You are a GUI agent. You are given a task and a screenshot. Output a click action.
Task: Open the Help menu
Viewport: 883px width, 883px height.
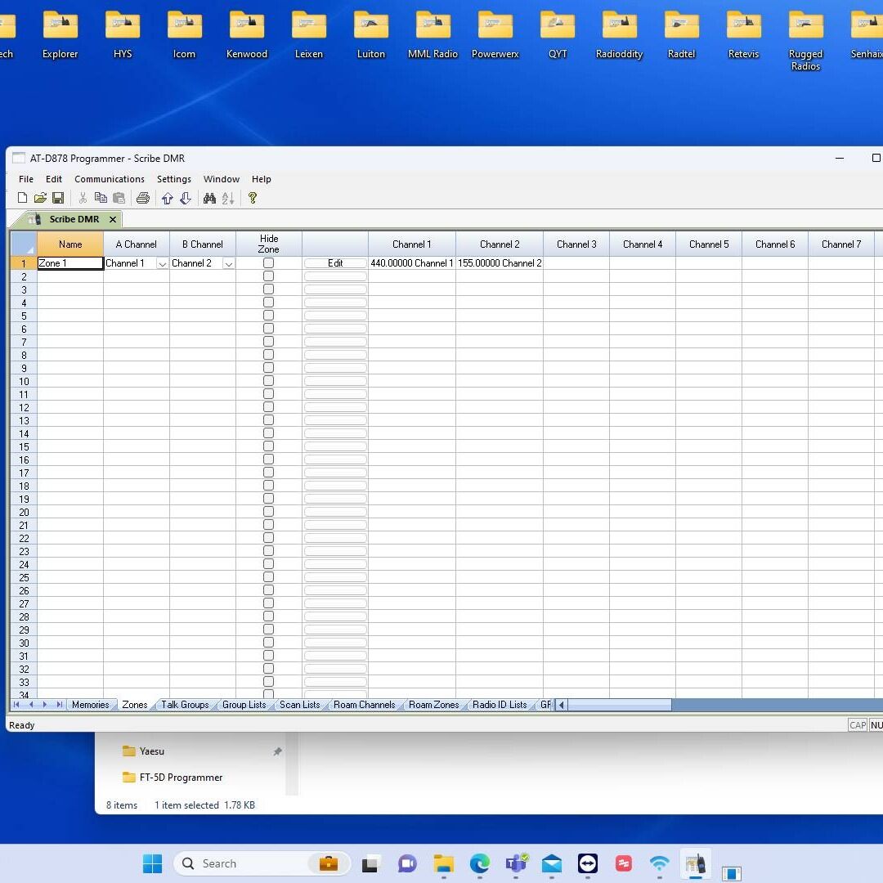(262, 179)
